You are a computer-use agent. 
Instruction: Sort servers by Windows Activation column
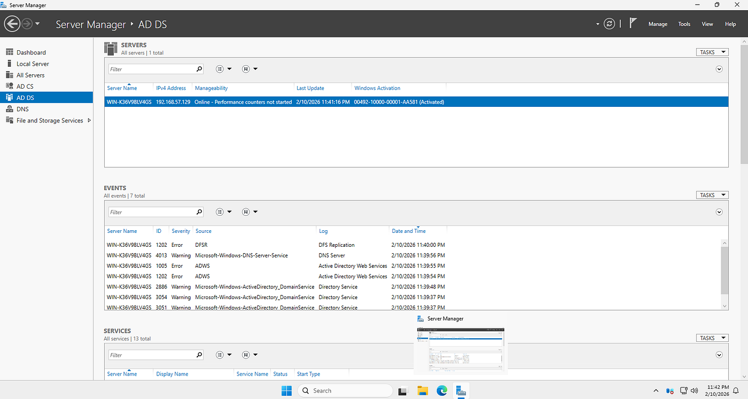point(377,88)
